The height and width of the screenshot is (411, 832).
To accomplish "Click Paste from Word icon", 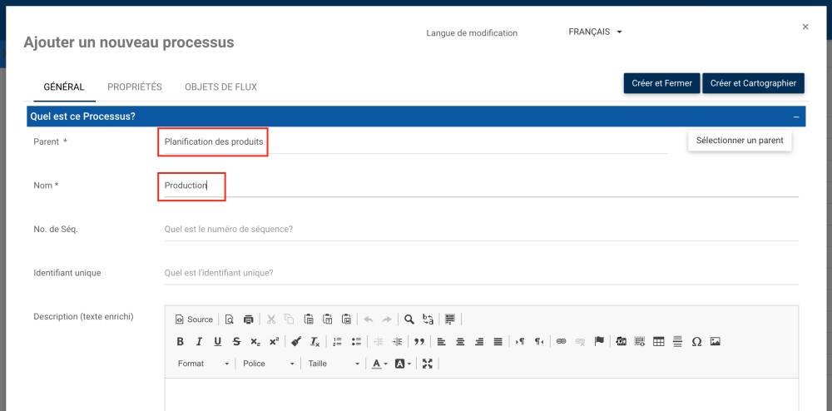I will click(346, 319).
